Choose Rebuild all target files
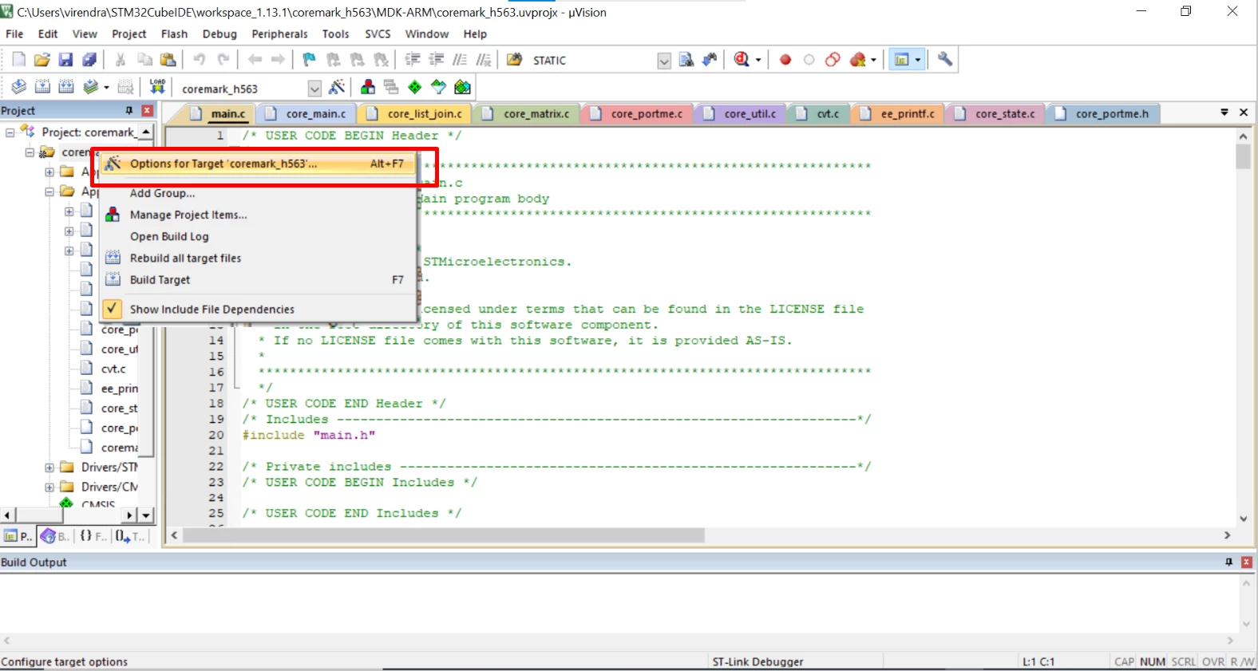1258x671 pixels. 185,259
